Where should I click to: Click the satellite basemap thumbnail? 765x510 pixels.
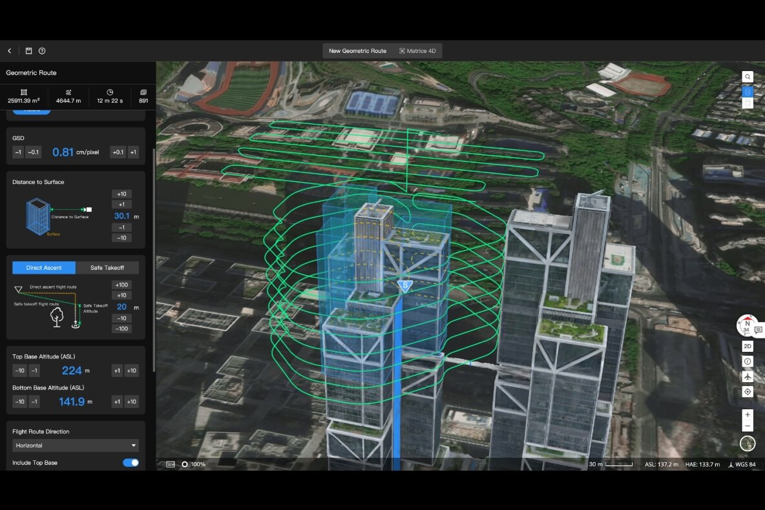(x=748, y=444)
